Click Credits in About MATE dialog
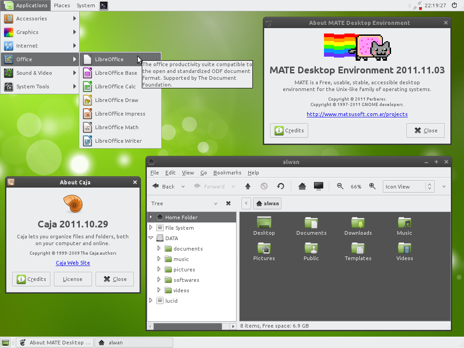 pyautogui.click(x=289, y=130)
